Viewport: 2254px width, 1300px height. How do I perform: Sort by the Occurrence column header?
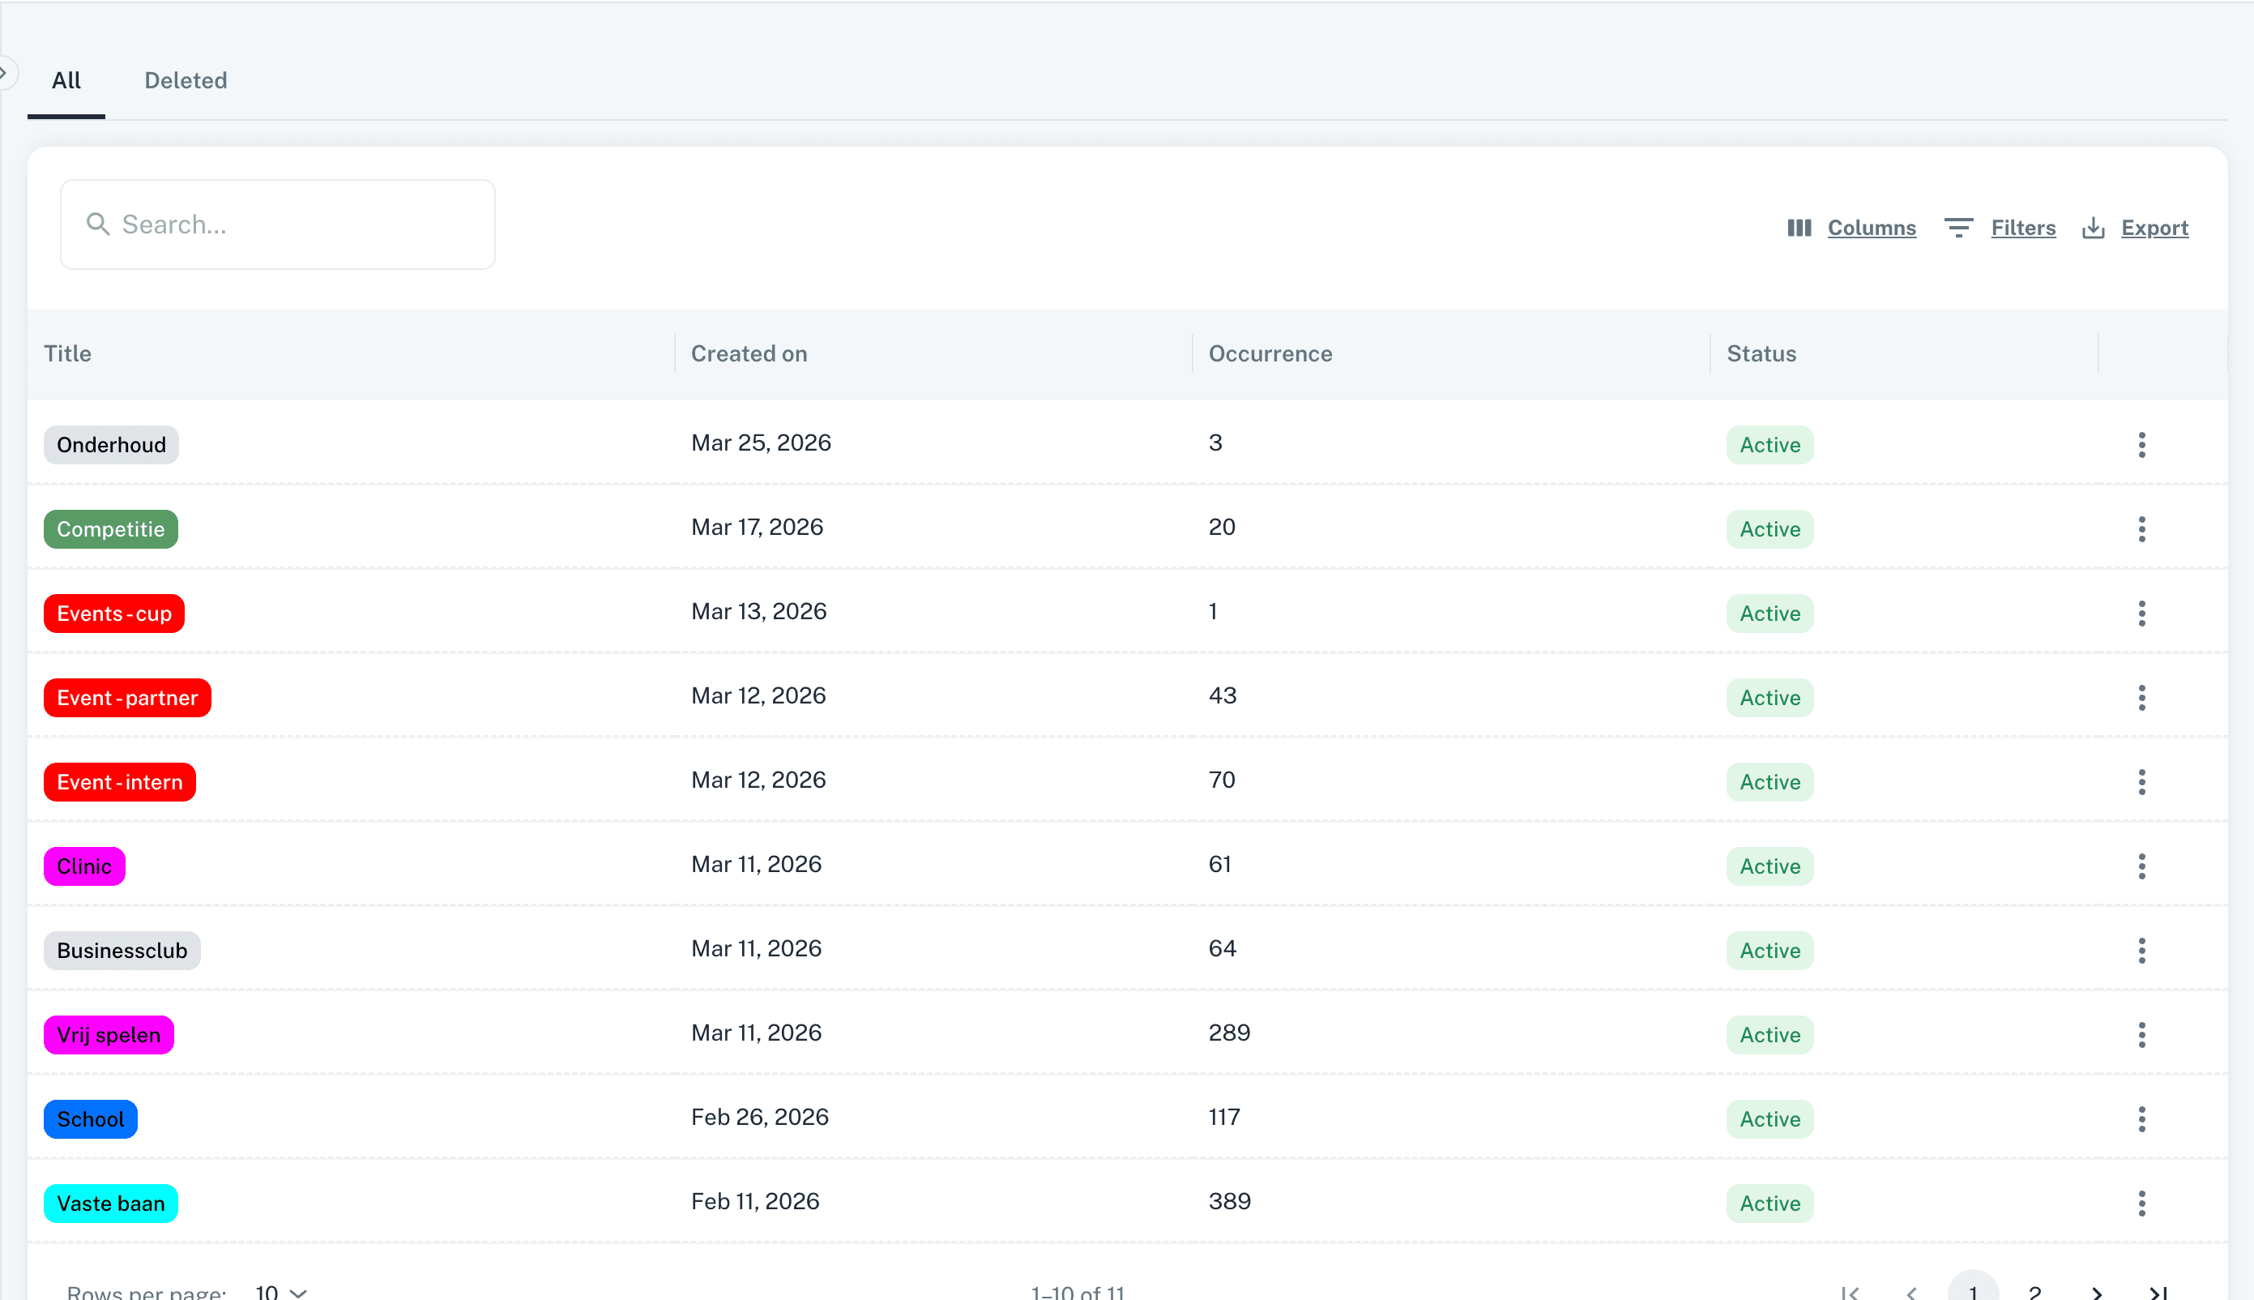[1270, 353]
